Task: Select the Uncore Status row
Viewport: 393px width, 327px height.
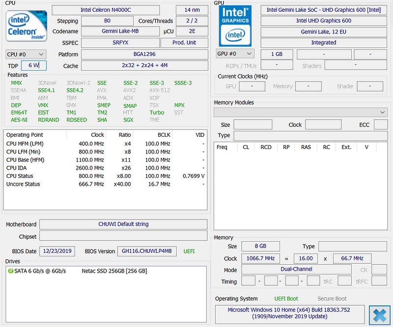Action: [x=105, y=184]
